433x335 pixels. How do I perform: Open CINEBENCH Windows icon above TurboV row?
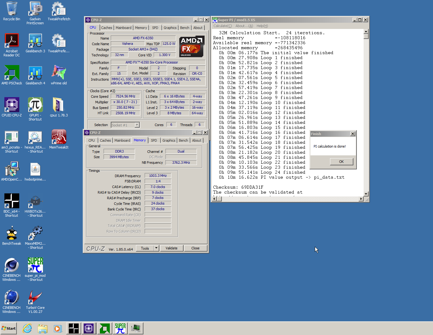[12, 270]
